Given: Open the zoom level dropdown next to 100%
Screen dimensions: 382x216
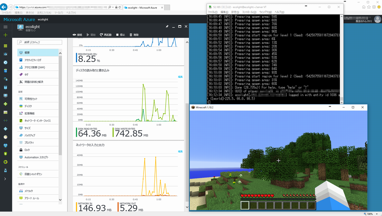Looking at the screenshot, I should (377, 214).
